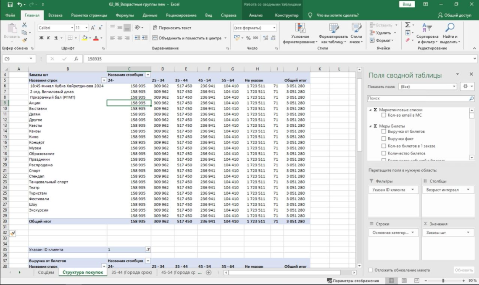Click the Format Painter brush icon
479x285 pixels.
(24, 40)
